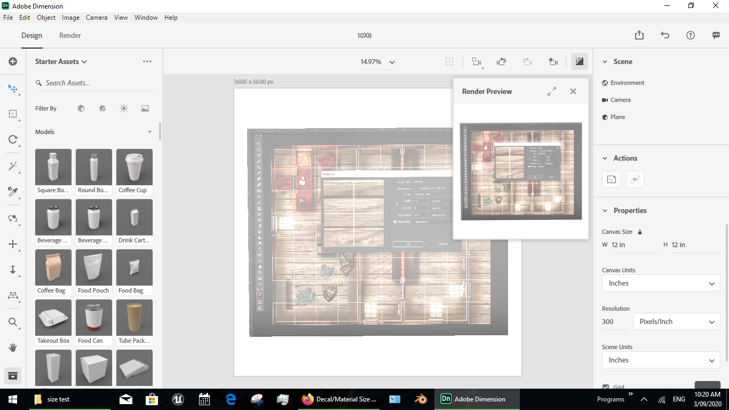
Task: Toggle the Starter Assets panel icon
Action: point(13,376)
